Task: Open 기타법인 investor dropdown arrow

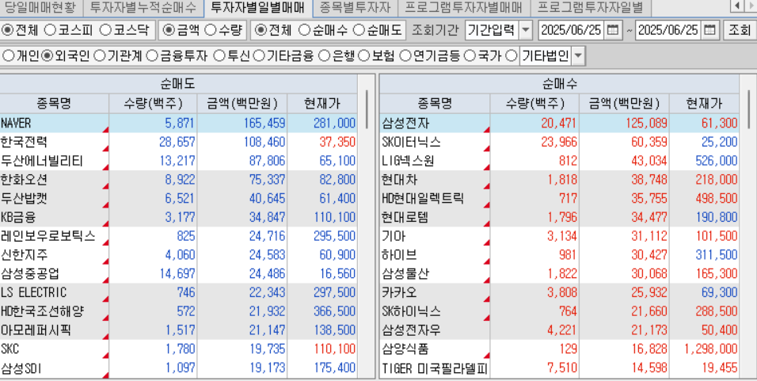Action: click(578, 56)
